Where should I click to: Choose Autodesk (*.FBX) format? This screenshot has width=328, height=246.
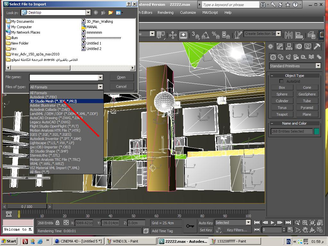(x=67, y=97)
